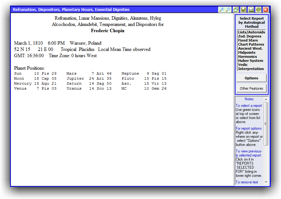Open Other Features button

(x=251, y=88)
